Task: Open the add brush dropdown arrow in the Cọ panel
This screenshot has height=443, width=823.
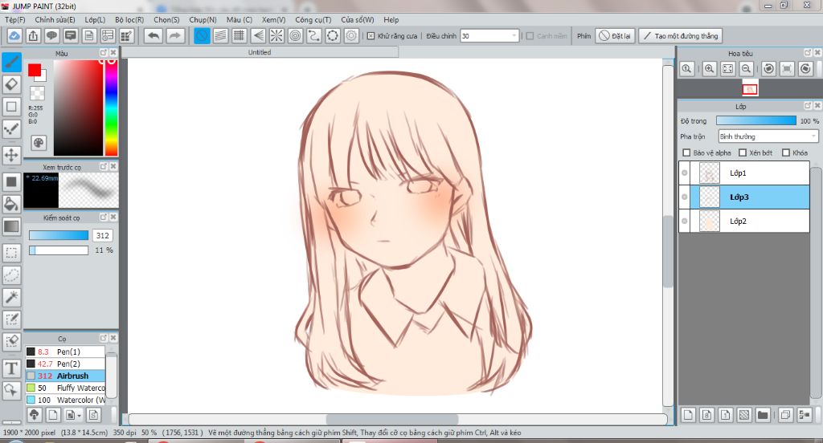Action: pos(79,415)
